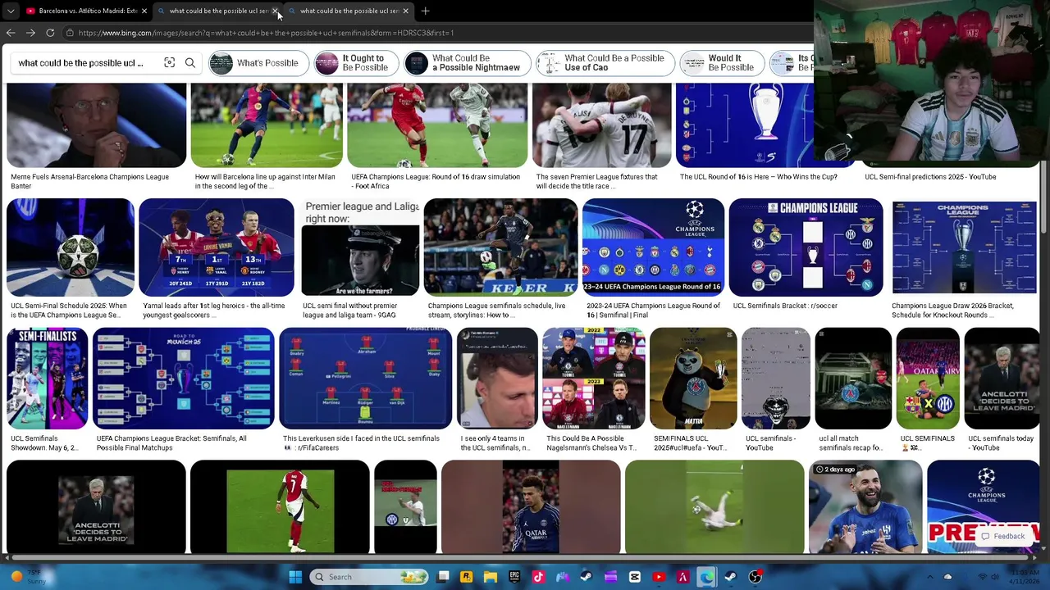Open Task View from the taskbar

point(443,577)
